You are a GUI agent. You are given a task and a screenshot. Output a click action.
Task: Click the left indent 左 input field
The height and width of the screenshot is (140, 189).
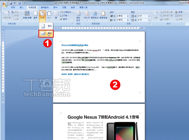[x=121, y=16]
